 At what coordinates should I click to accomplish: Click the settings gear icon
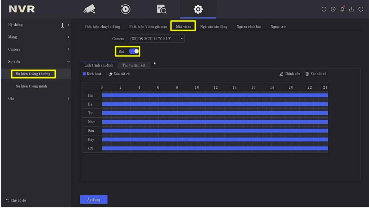point(198,10)
